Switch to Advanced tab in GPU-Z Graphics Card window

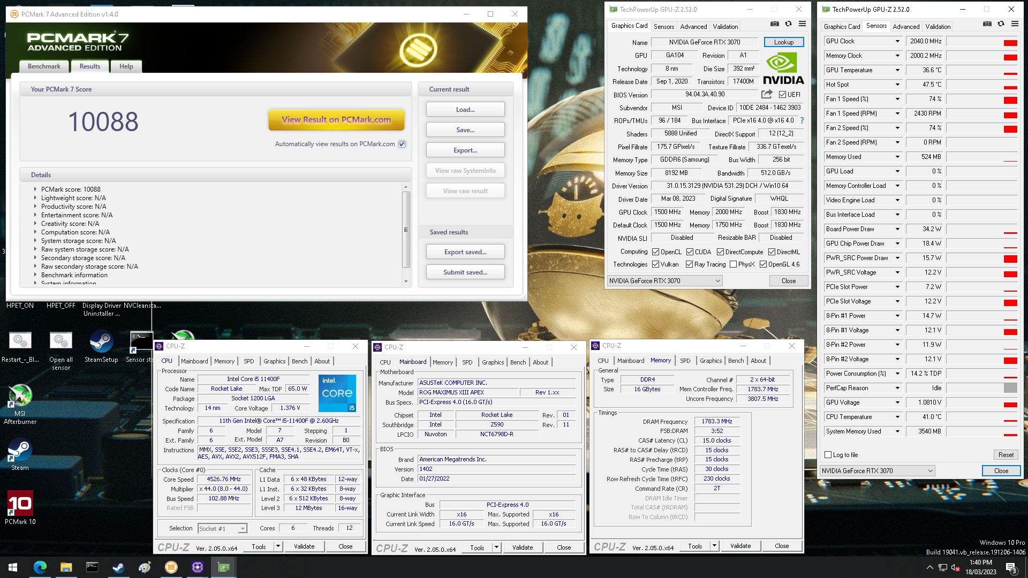click(x=693, y=26)
